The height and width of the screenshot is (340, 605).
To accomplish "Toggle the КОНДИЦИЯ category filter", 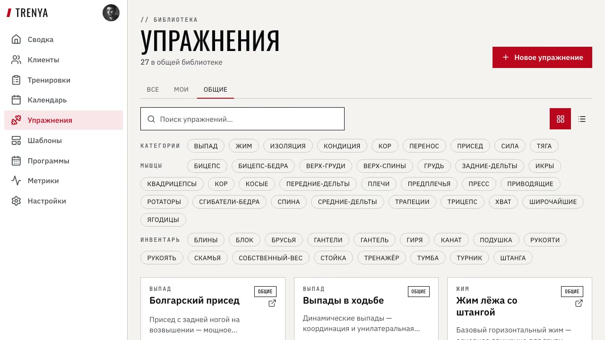I will (342, 146).
